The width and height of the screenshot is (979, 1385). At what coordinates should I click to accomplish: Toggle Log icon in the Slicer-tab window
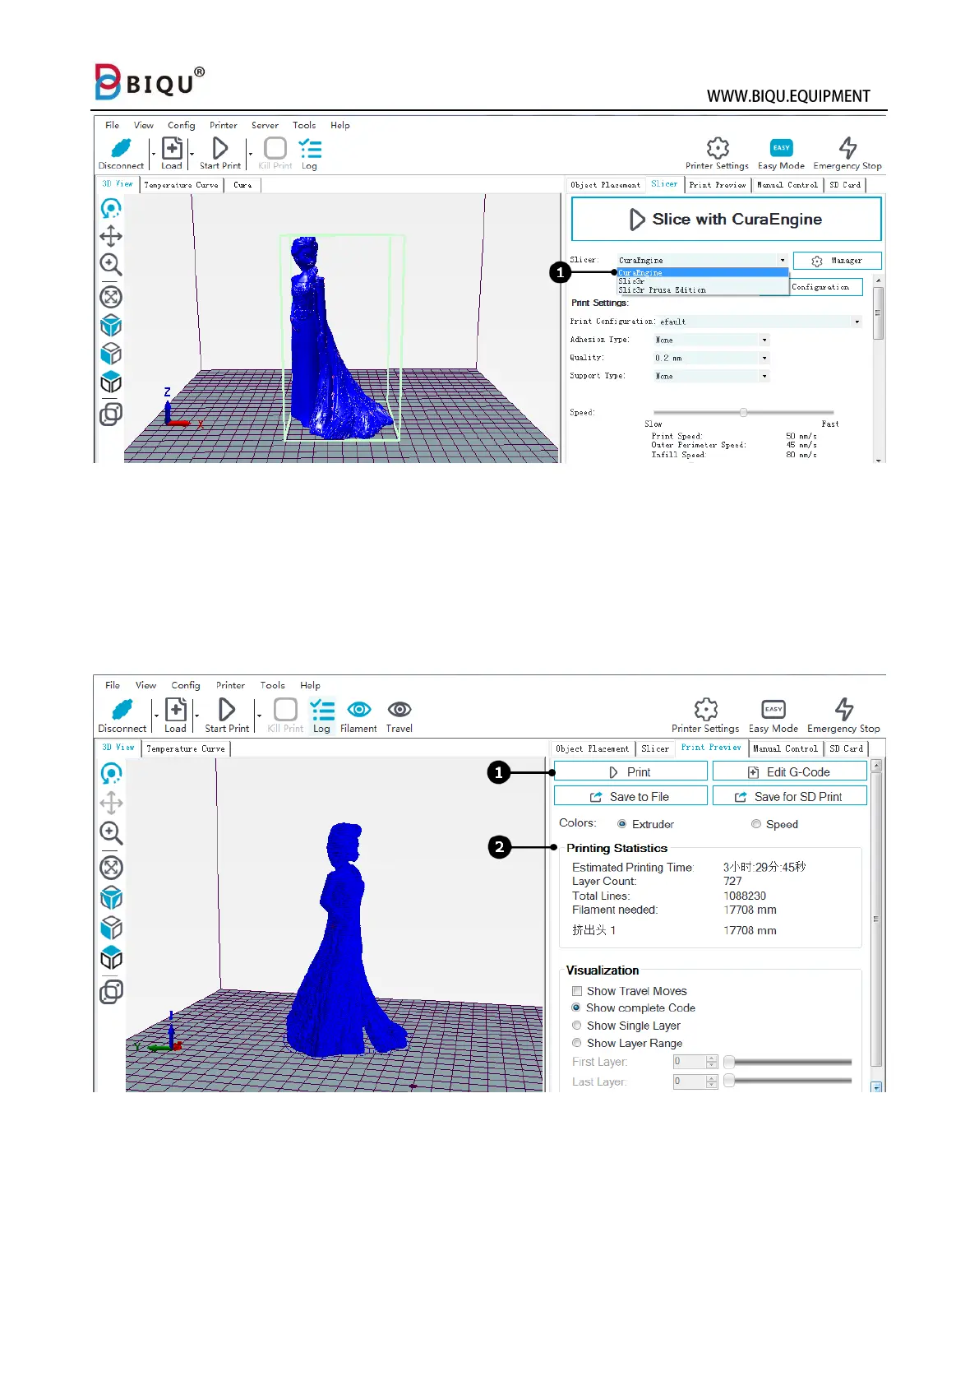pyautogui.click(x=310, y=149)
